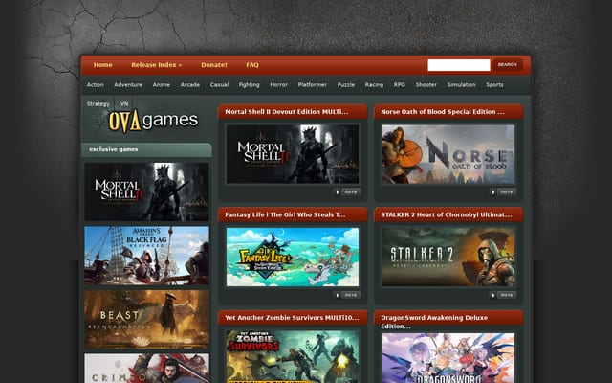Screen dimensions: 612x383
Task: Click the arrow icon under Mortal Shell II post
Action: tap(338, 191)
